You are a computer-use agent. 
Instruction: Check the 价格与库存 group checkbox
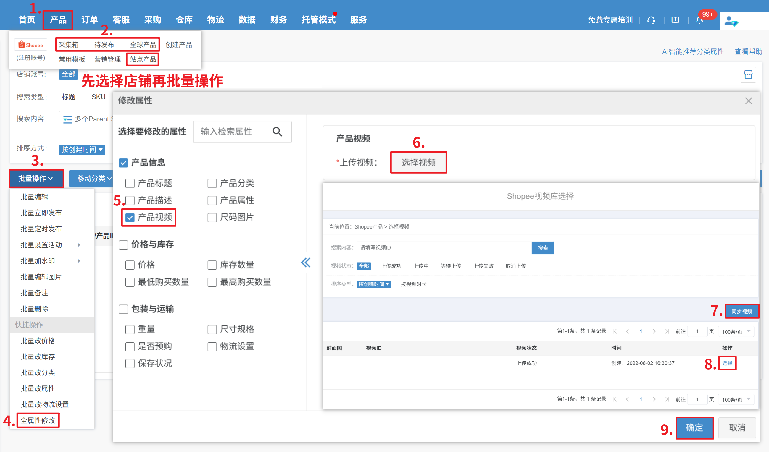point(123,244)
